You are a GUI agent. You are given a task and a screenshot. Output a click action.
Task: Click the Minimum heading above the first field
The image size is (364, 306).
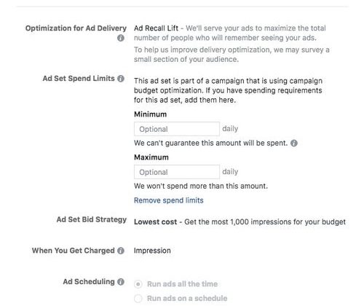[150, 114]
